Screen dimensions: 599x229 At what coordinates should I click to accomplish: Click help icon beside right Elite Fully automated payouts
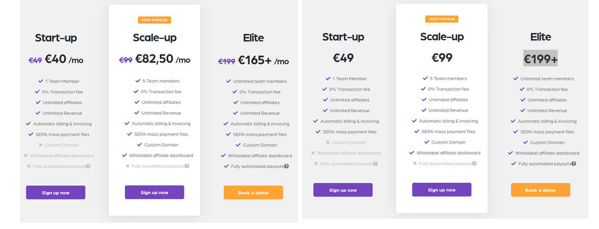[x=574, y=163]
